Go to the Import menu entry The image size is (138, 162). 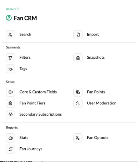93,34
